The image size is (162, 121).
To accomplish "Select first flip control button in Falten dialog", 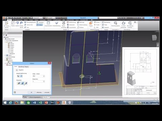I will (18, 76).
